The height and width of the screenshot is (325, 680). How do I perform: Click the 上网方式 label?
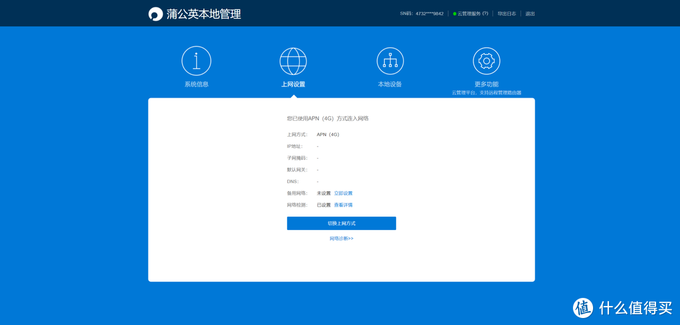[x=297, y=135]
